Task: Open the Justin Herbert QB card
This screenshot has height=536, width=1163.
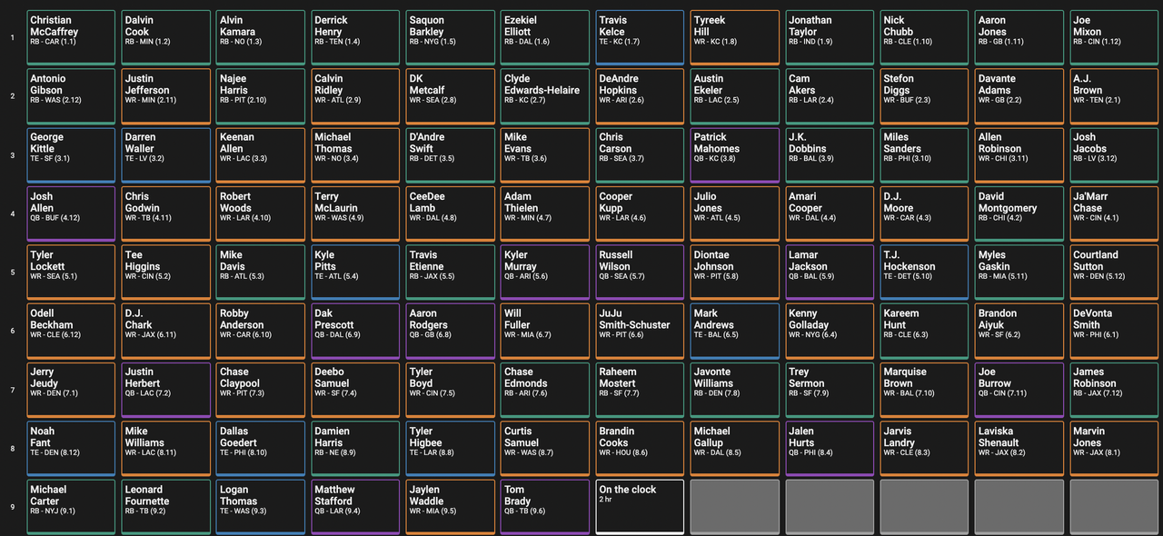Action: pyautogui.click(x=166, y=389)
